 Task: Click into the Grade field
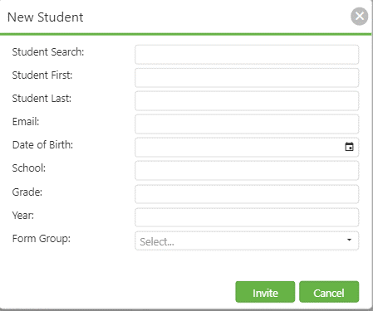247,194
